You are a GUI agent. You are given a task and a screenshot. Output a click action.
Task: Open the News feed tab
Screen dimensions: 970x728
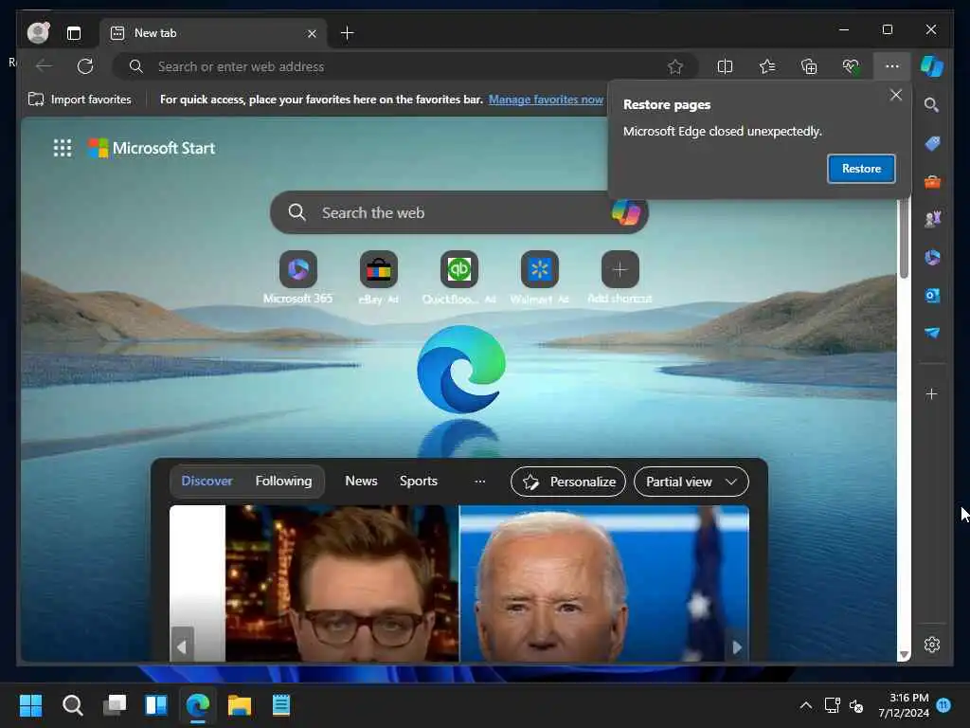click(361, 482)
